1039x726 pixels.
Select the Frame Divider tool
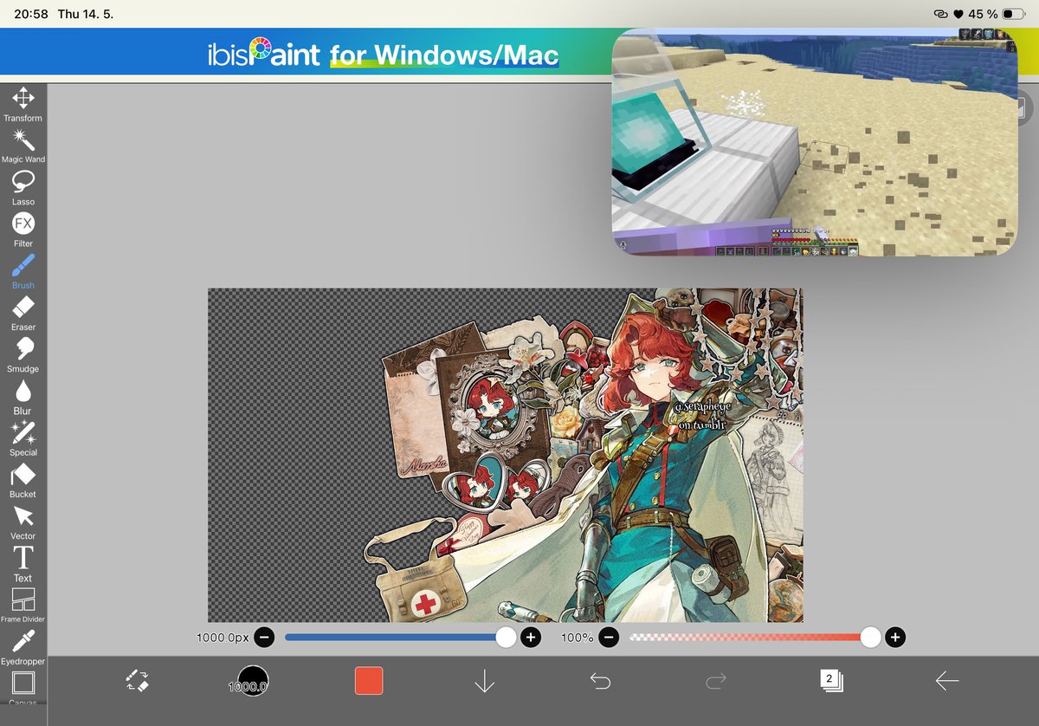(x=23, y=605)
